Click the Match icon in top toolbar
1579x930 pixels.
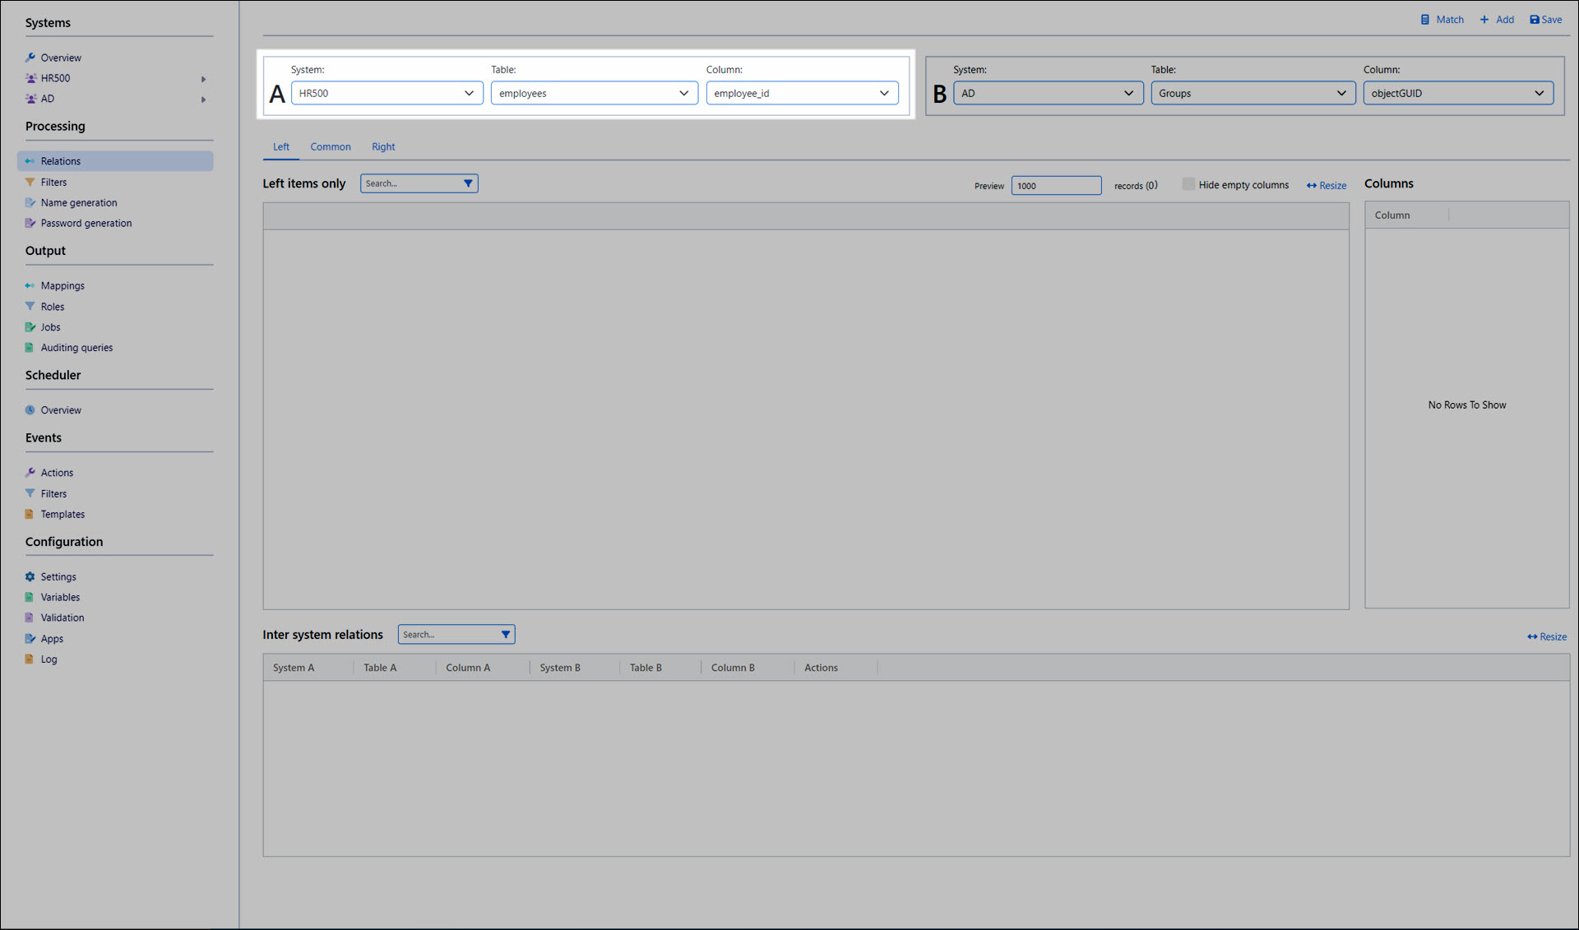pos(1425,20)
